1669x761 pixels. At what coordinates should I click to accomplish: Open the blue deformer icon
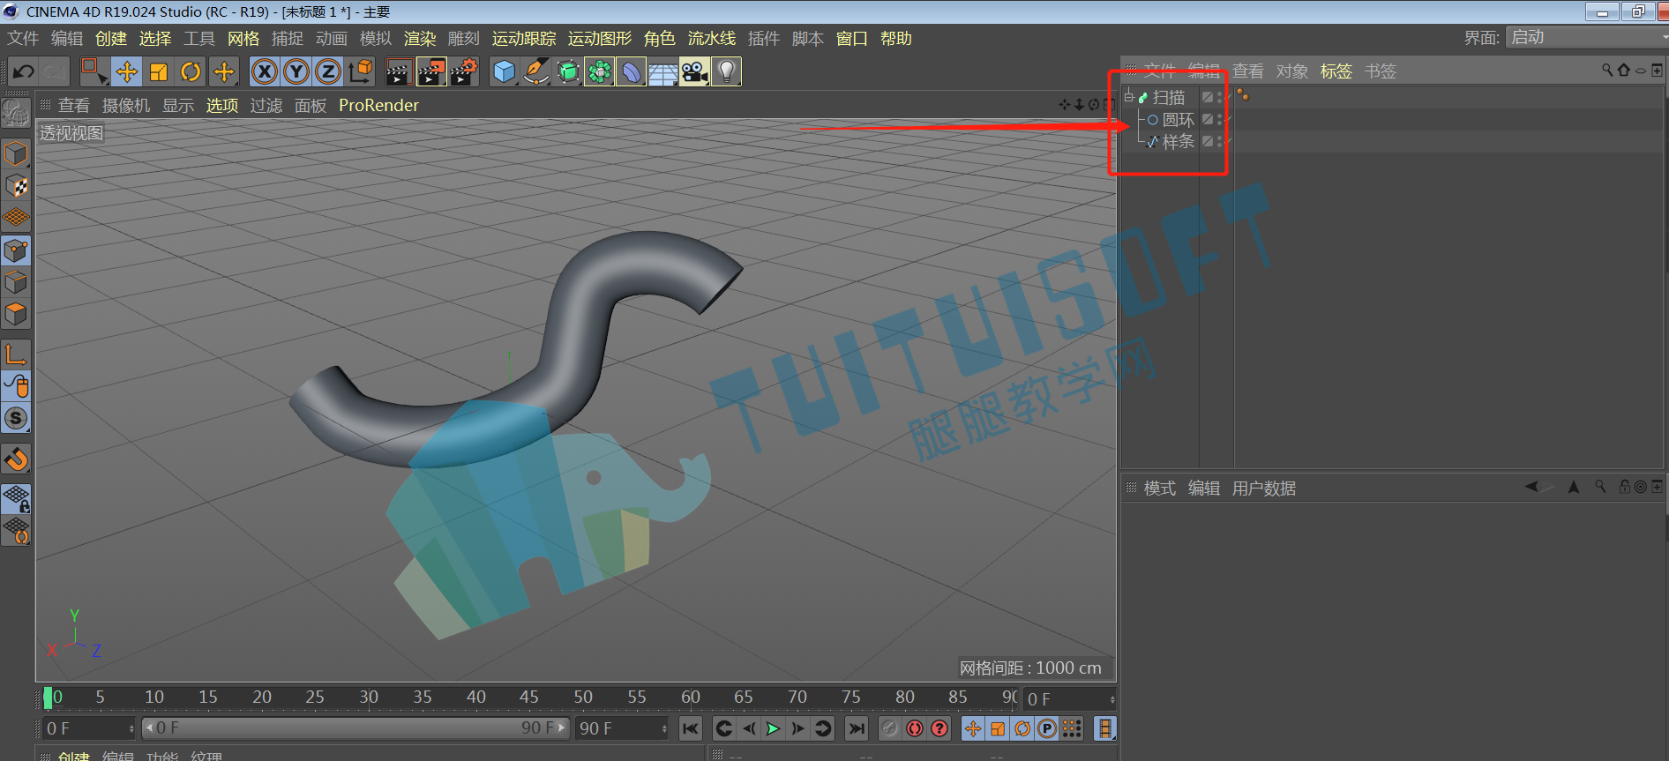click(x=632, y=71)
